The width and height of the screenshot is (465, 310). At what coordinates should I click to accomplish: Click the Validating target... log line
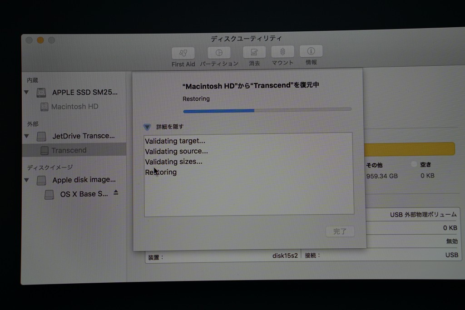coord(175,141)
